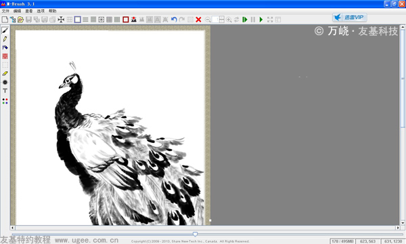Click the status bar value 631, 1230
The width and height of the screenshot is (406, 244).
(x=393, y=241)
